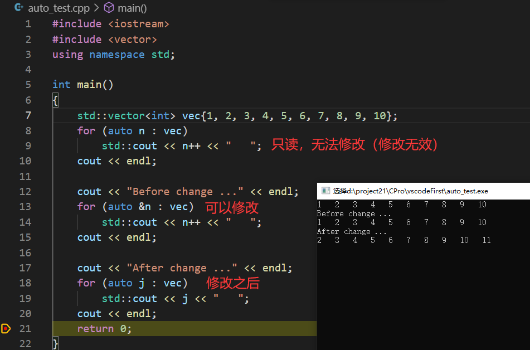Image resolution: width=530 pixels, height=350 pixels.
Task: Click line number 1 in the gutter
Action: [x=28, y=23]
